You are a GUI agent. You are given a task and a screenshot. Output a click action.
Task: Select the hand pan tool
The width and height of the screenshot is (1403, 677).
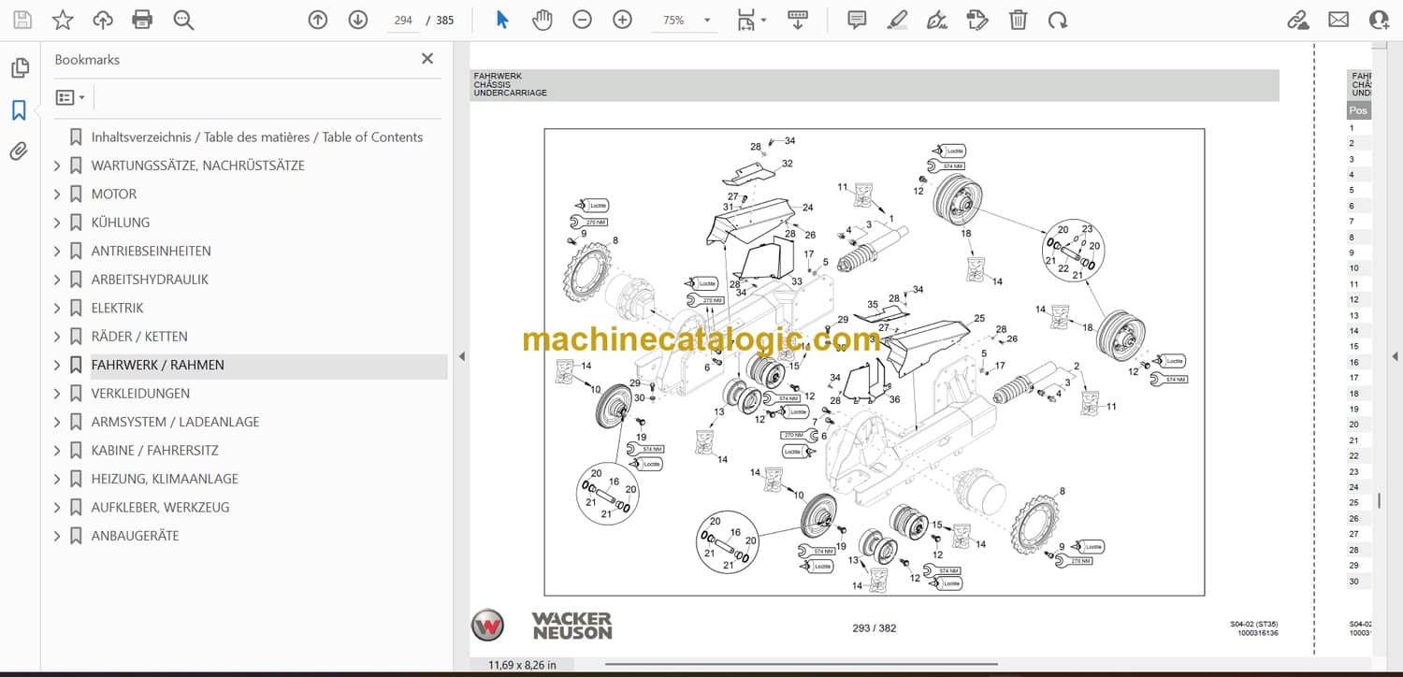click(x=542, y=20)
